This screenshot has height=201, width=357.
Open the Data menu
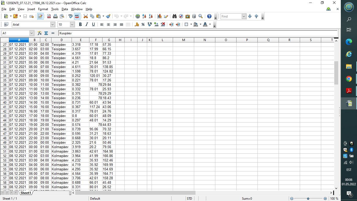(x=65, y=9)
